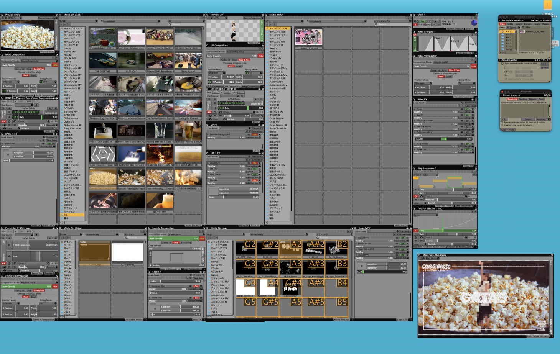The width and height of the screenshot is (560, 354).
Task: Mute audio in the BASE Src panel
Action: coord(3,121)
